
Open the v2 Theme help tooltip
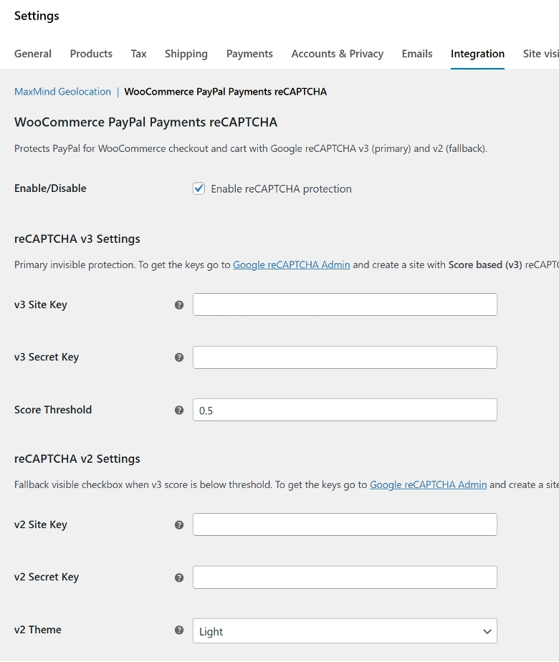pos(178,630)
